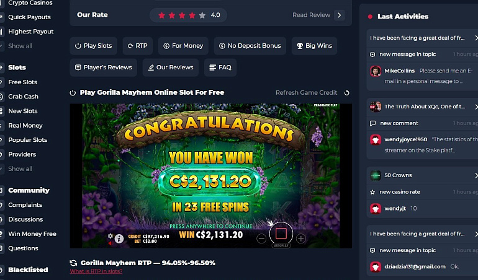Expand Show all under casino list
Image resolution: width=478 pixels, height=280 pixels.
[x=20, y=46]
